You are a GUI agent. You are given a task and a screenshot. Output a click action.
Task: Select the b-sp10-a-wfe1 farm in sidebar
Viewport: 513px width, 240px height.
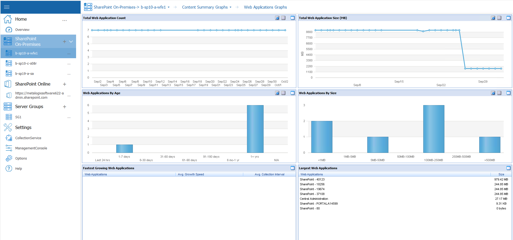click(38, 53)
